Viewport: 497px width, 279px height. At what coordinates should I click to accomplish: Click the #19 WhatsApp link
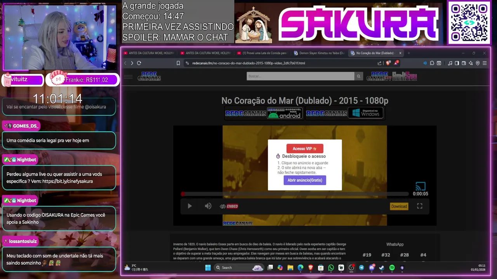[367, 255]
